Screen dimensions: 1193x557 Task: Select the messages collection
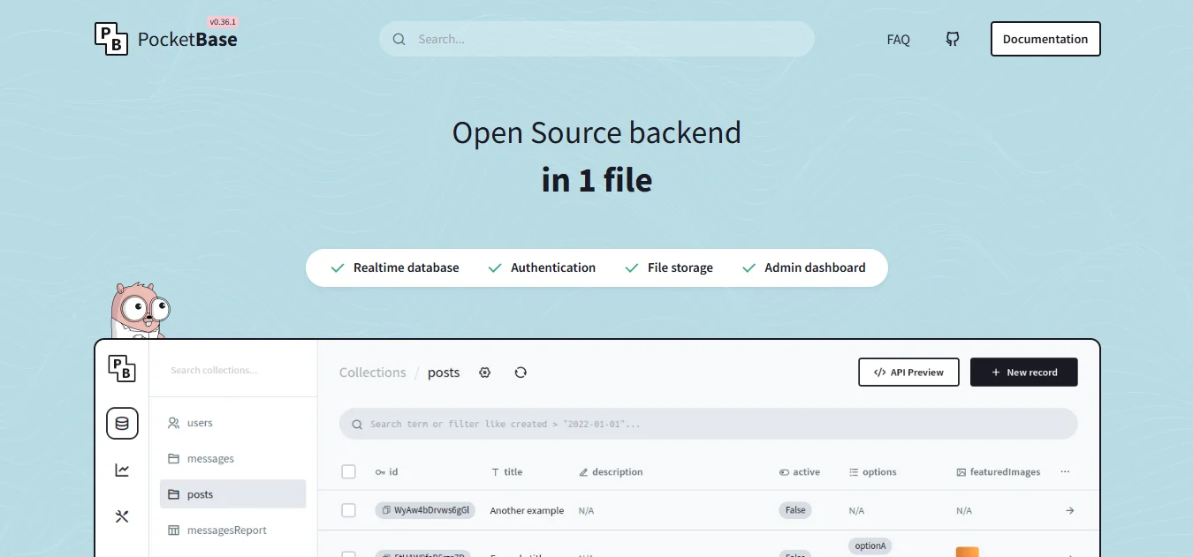(233, 459)
